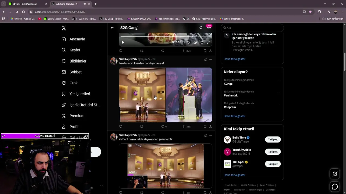The image size is (346, 194).
Task: Share the post with 334 views
Action: (x=211, y=51)
